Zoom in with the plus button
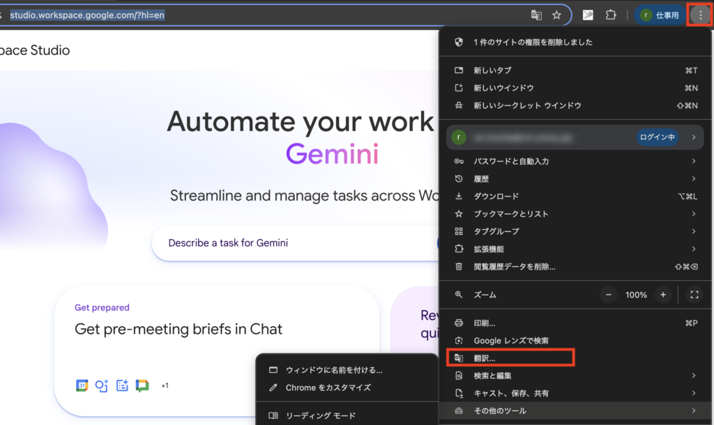Viewport: 714px width, 425px height. click(x=663, y=295)
